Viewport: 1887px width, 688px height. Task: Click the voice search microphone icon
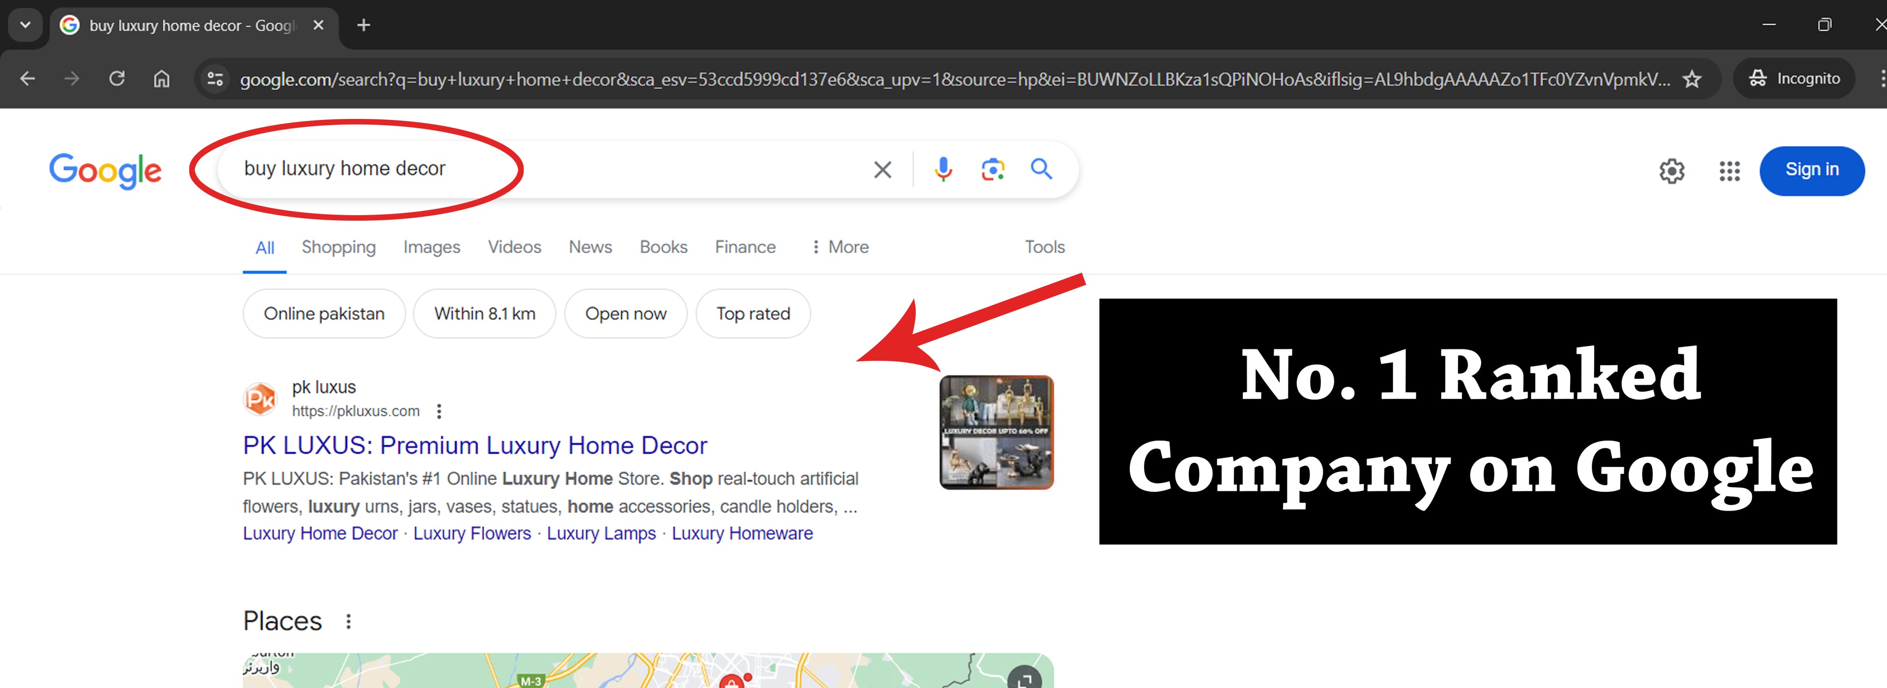[x=943, y=170]
